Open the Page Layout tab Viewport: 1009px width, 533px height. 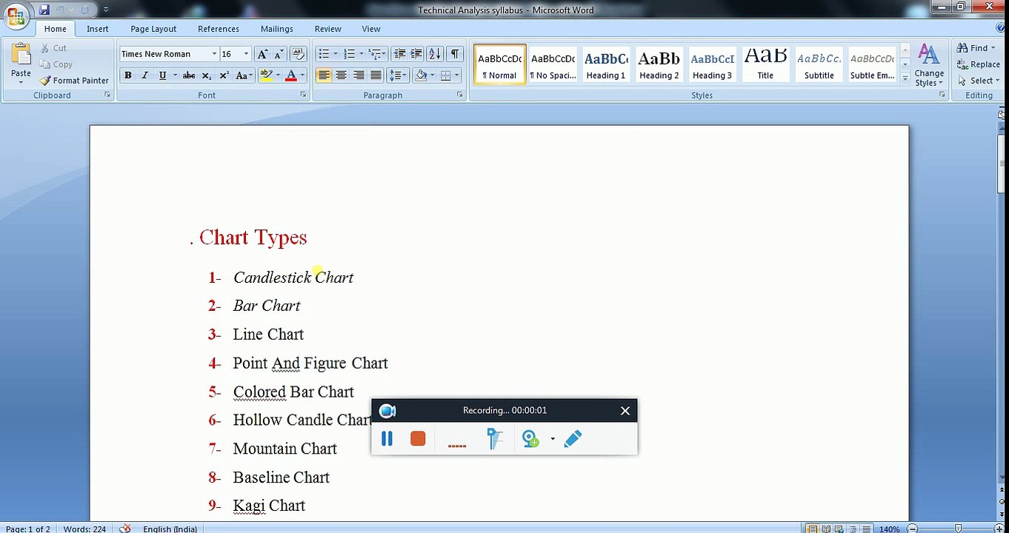point(153,29)
